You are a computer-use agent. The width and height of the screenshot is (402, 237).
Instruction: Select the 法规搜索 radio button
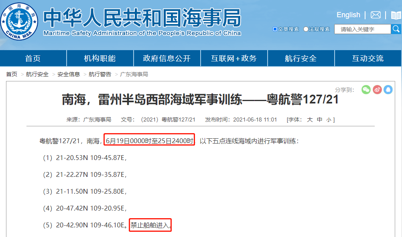coord(306,29)
